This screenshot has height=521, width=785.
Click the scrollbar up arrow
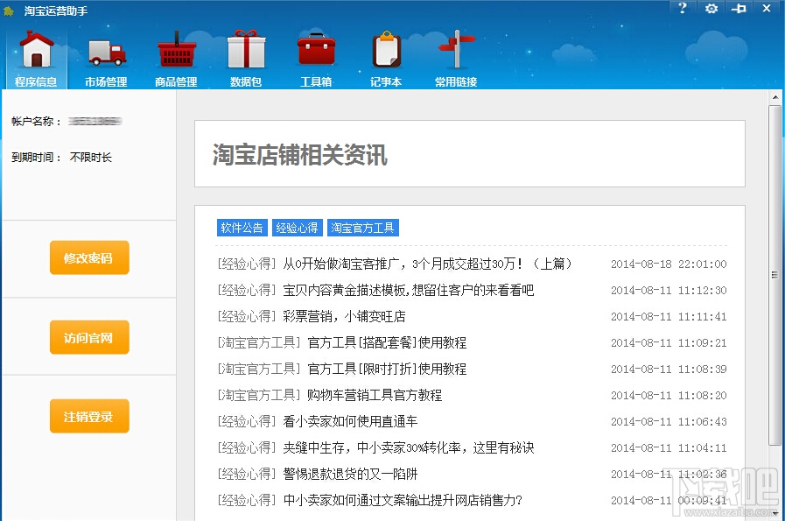coord(775,97)
